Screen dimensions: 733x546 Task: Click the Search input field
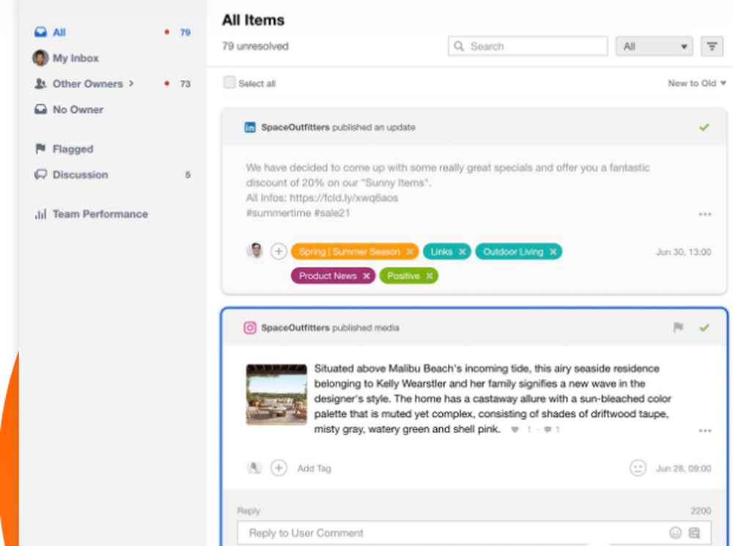pyautogui.click(x=528, y=46)
